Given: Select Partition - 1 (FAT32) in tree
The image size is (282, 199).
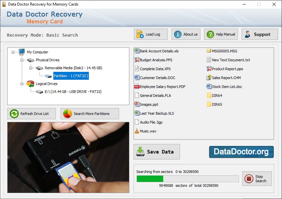Looking at the screenshot, I should coord(70,76).
